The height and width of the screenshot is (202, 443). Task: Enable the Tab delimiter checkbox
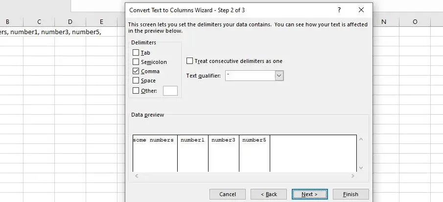136,53
